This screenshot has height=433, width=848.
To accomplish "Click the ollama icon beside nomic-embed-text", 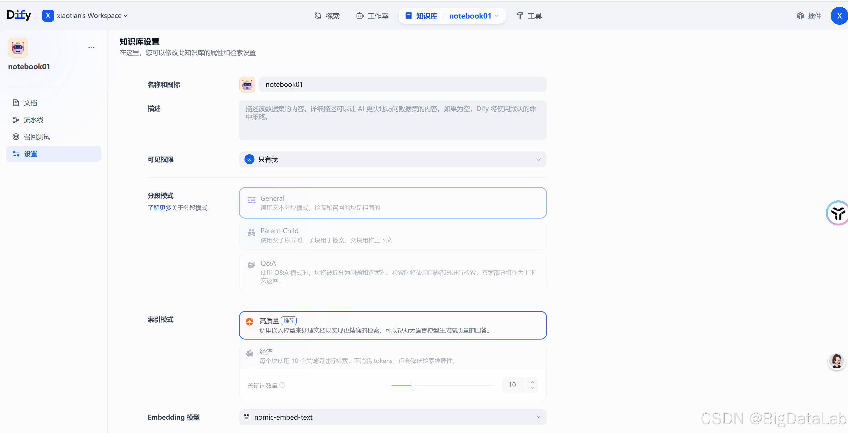I will pos(246,418).
